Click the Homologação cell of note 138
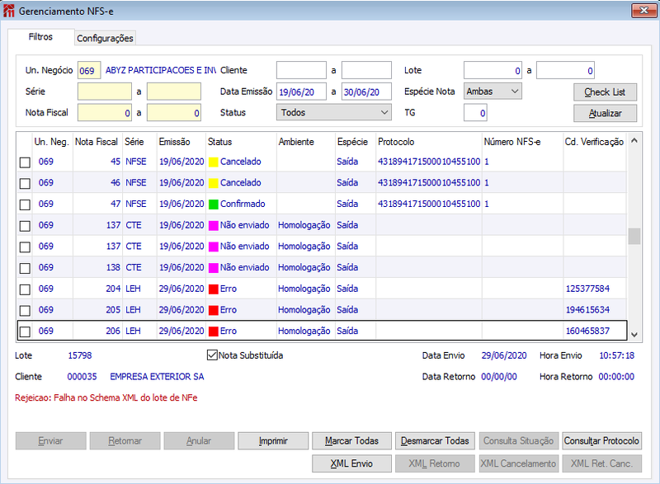 [x=304, y=267]
